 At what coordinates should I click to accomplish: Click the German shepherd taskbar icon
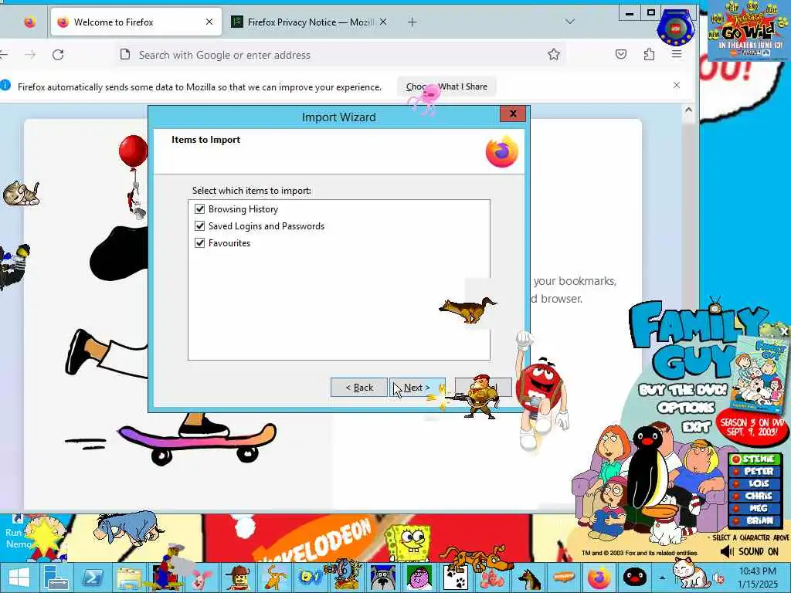pos(528,578)
